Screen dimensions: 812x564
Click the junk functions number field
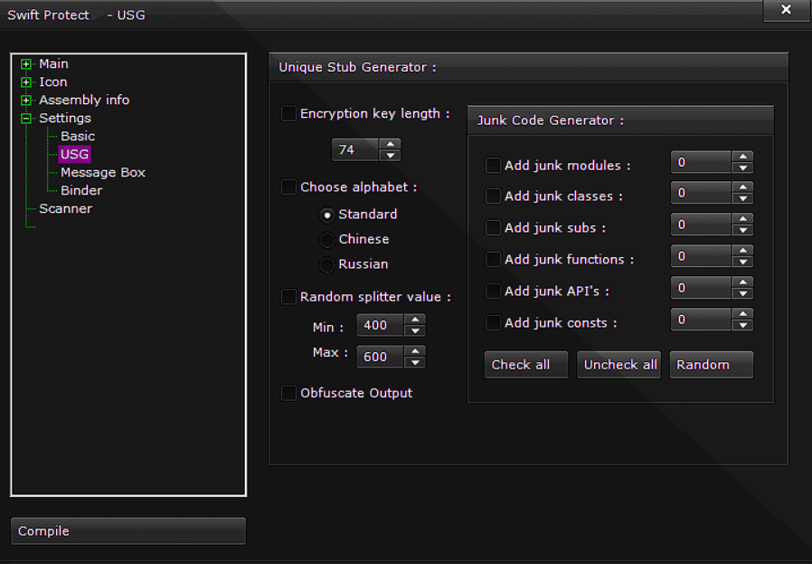(x=701, y=256)
